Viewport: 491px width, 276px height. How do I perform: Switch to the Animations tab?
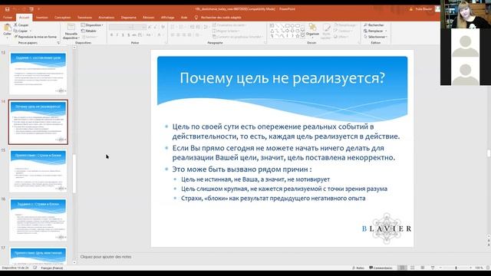tap(107, 18)
